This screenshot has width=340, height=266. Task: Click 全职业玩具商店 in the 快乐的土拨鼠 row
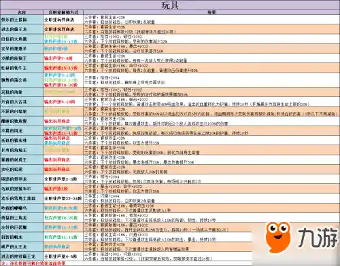[x=59, y=20]
